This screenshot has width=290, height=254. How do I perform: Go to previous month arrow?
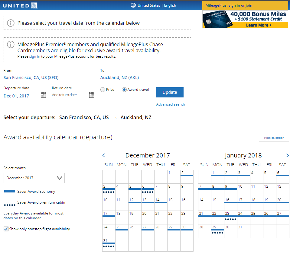point(104,155)
